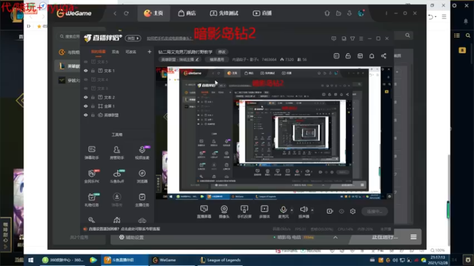Toggle the preview eye icon near gear
This screenshot has height=266, width=474.
click(x=341, y=212)
